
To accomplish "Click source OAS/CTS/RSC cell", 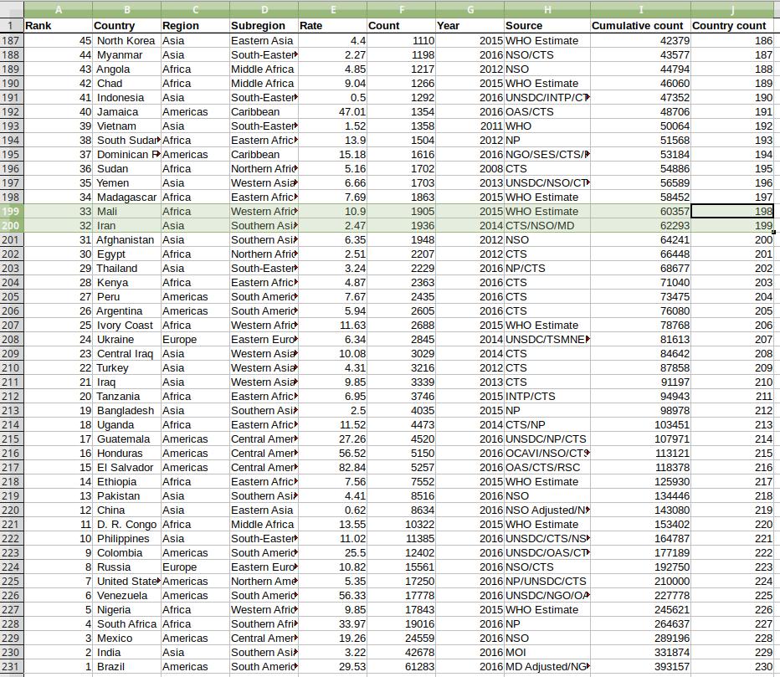I will (547, 468).
